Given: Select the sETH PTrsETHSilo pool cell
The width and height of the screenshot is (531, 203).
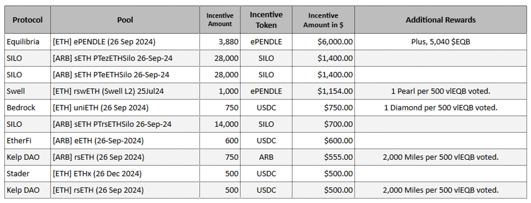Looking at the screenshot, I should pyautogui.click(x=112, y=124).
